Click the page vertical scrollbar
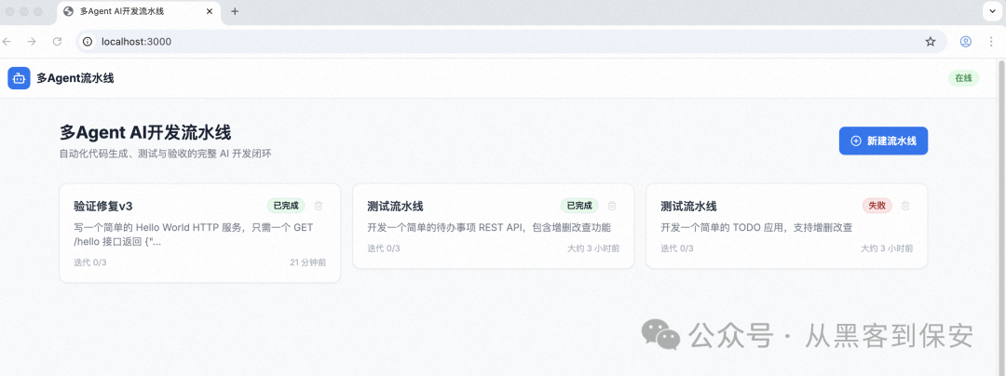 click(x=1000, y=217)
